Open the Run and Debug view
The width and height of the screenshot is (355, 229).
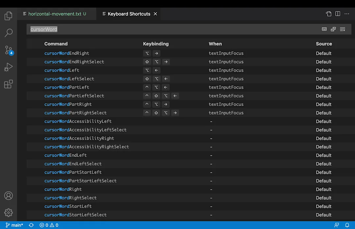(8, 67)
